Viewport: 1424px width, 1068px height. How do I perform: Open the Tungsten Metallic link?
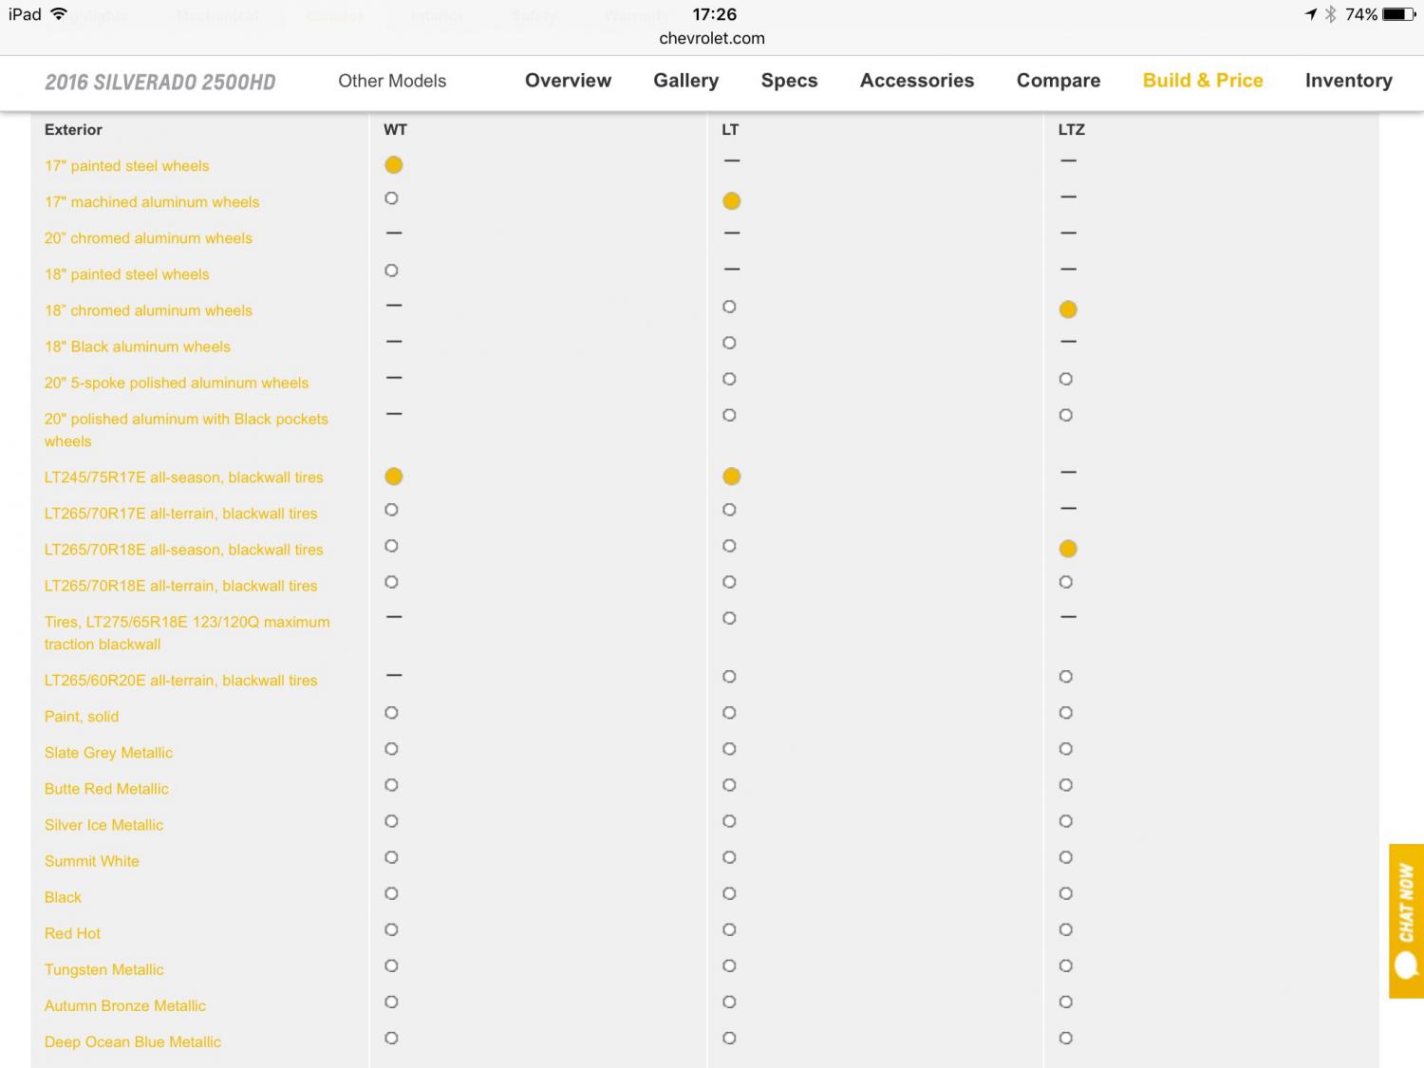pyautogui.click(x=103, y=969)
